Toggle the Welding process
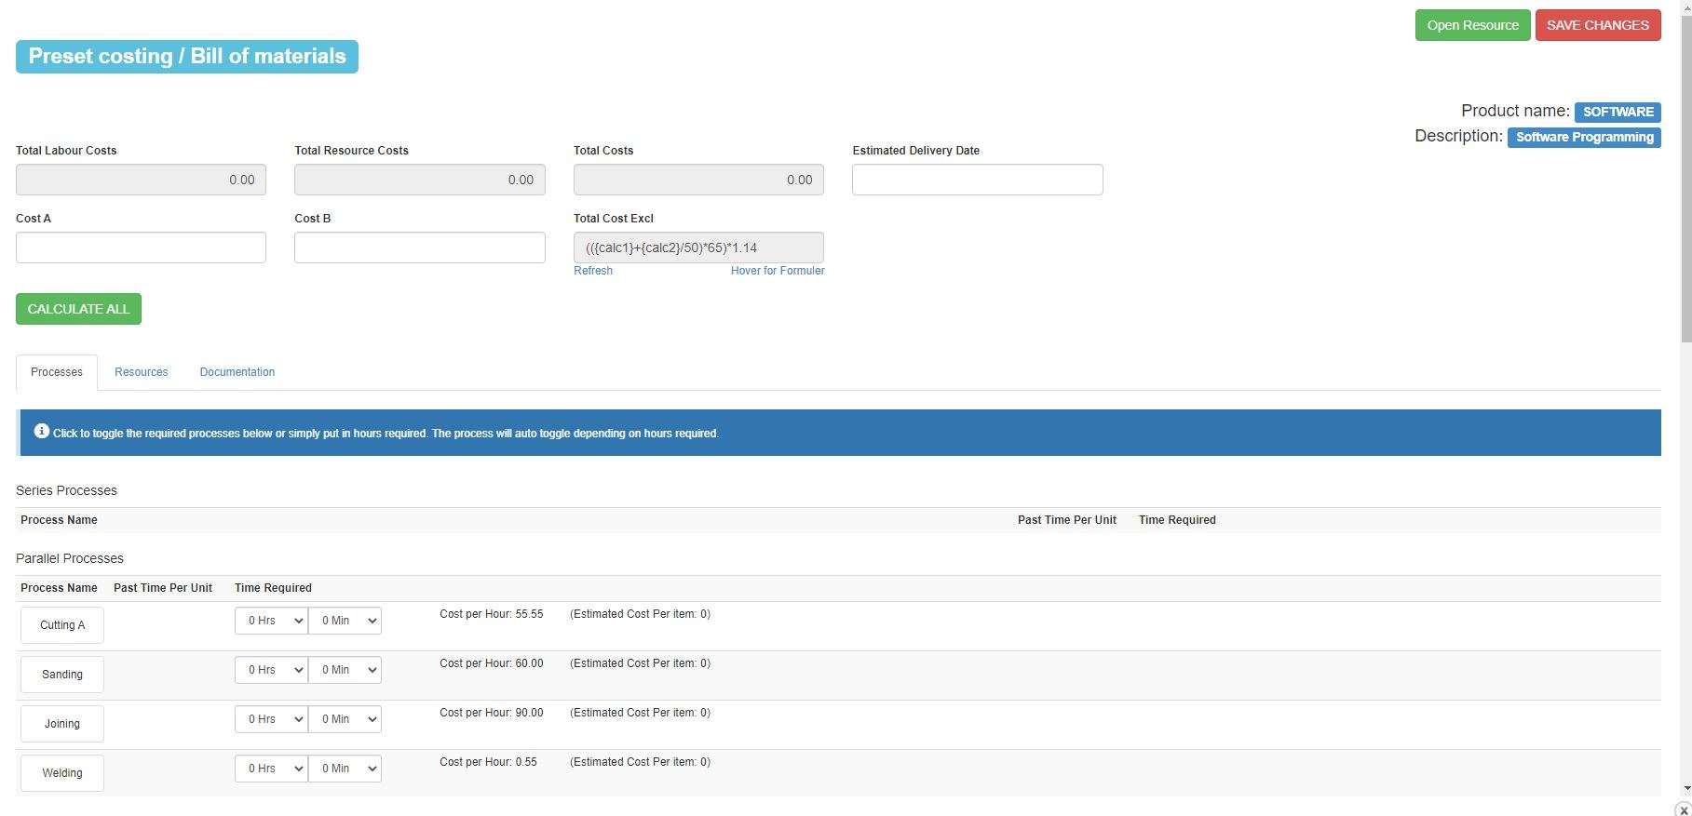The image size is (1692, 816). coord(62,773)
